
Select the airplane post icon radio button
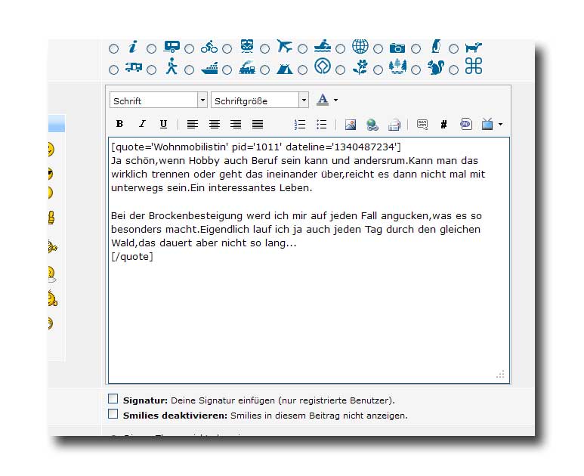[x=265, y=48]
